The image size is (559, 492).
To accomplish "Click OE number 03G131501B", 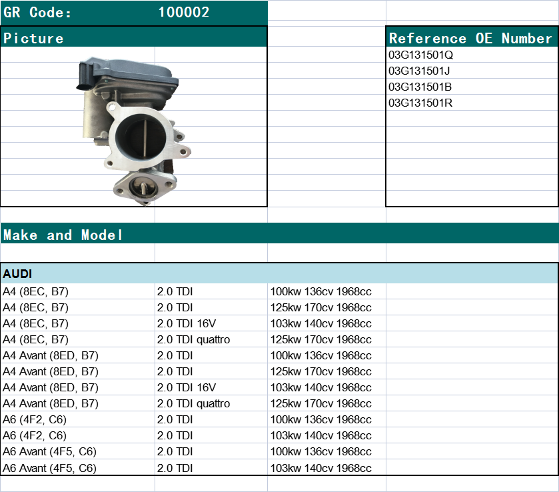I will (420, 87).
